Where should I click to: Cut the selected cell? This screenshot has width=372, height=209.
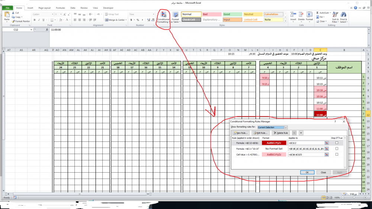(16, 13)
